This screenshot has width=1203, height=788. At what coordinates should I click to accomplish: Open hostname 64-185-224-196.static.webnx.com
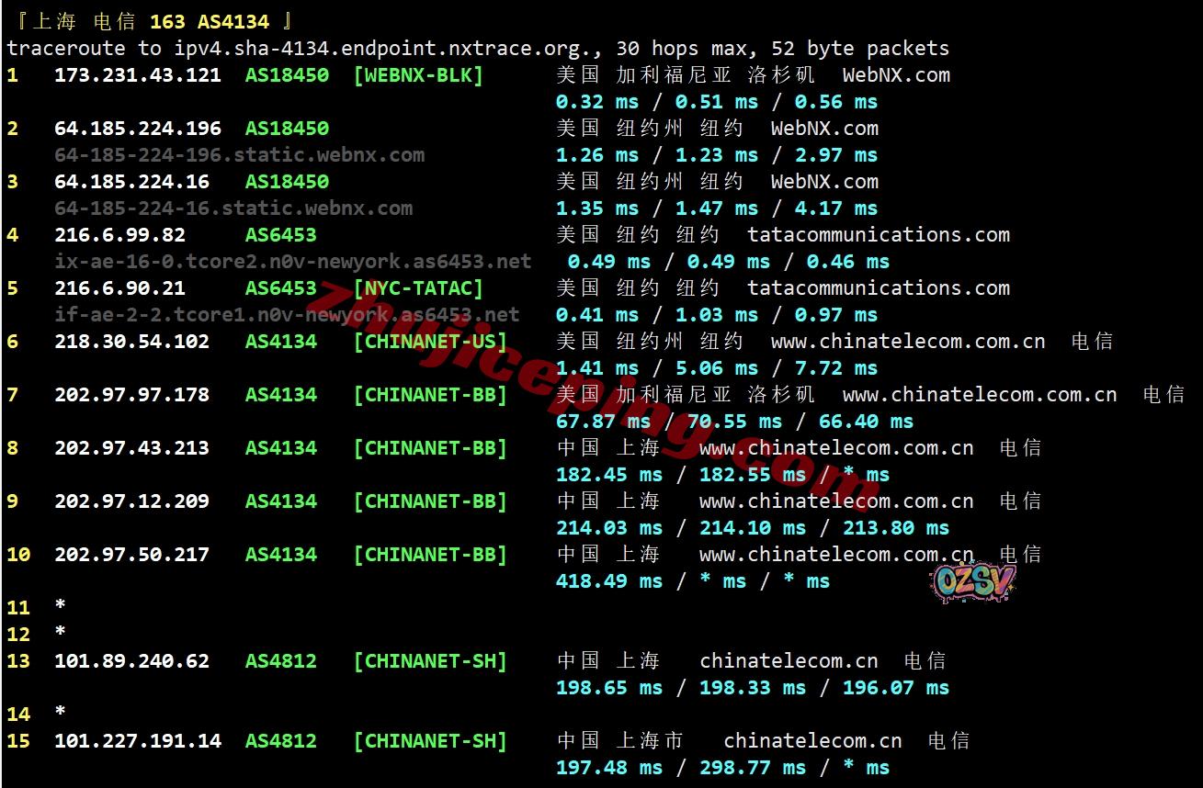pyautogui.click(x=239, y=155)
